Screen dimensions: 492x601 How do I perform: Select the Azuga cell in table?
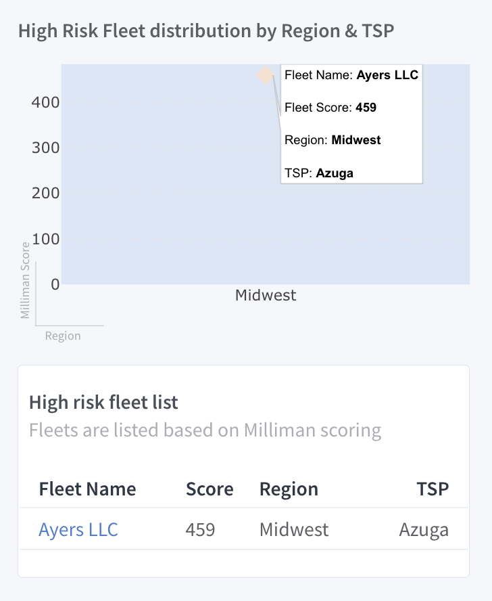pyautogui.click(x=424, y=530)
